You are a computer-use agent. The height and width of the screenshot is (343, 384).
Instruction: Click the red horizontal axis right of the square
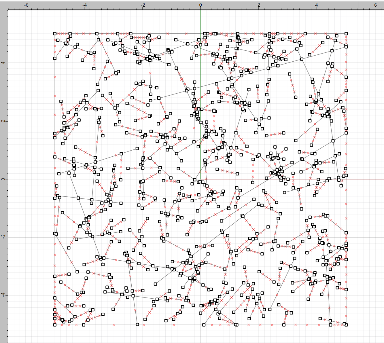pyautogui.click(x=366, y=179)
